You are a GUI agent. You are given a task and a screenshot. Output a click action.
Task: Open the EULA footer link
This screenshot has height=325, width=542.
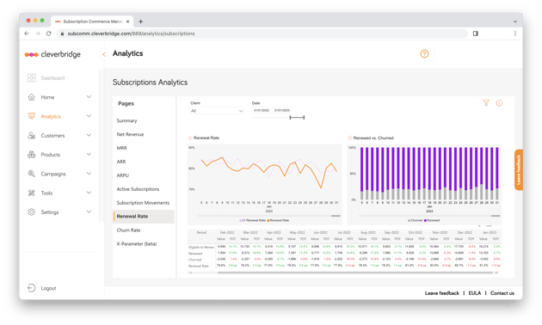[475, 293]
